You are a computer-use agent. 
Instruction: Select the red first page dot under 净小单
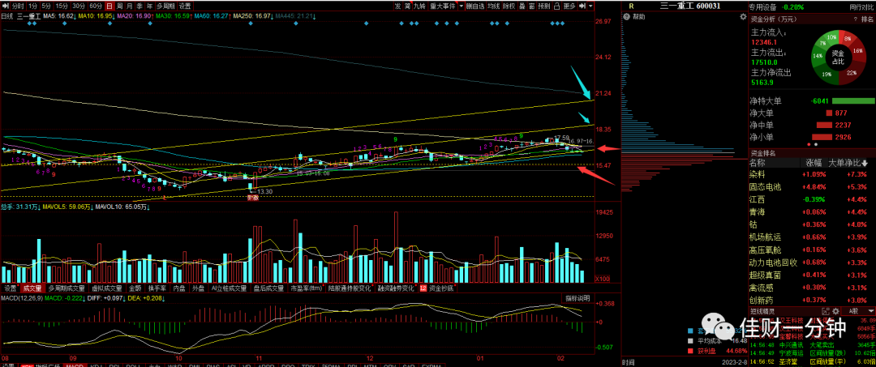tap(809, 144)
